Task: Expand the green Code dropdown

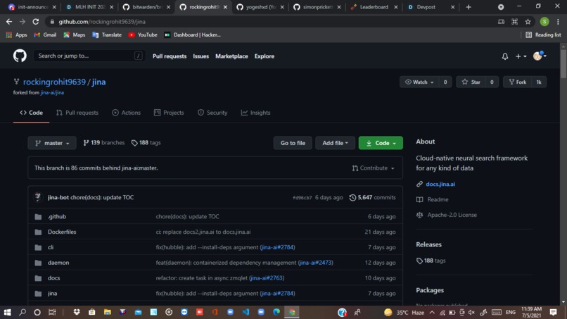Action: pos(381,143)
